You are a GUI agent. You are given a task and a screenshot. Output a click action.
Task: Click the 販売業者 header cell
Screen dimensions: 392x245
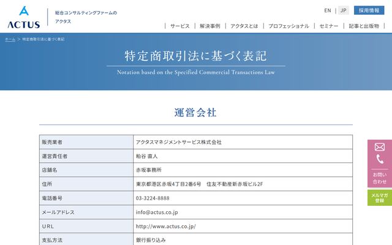pyautogui.click(x=86, y=142)
